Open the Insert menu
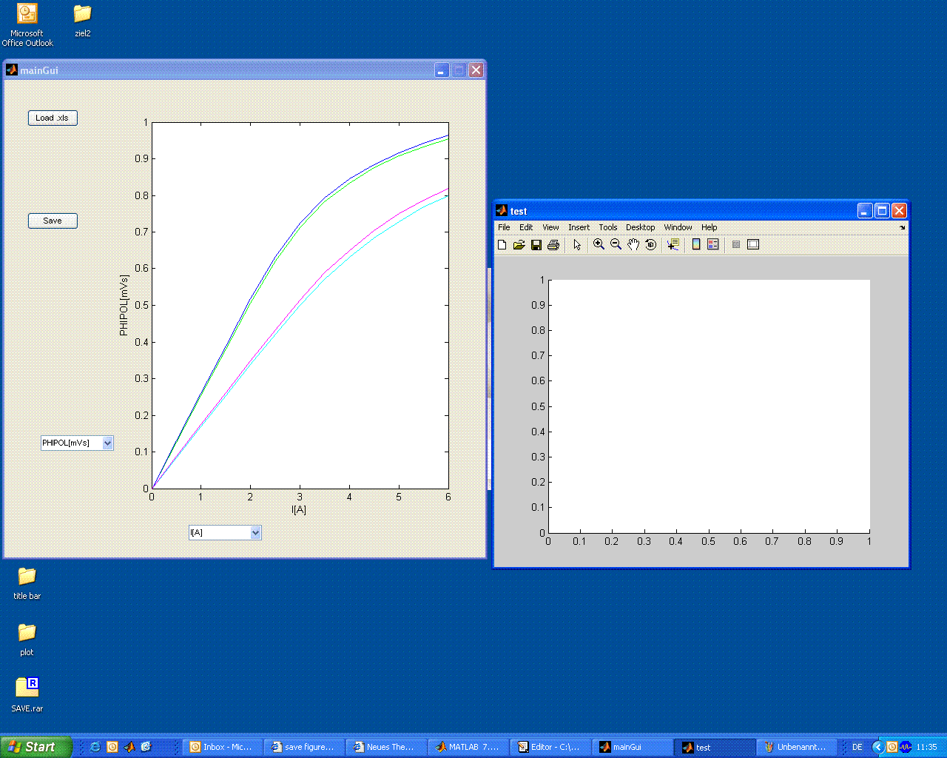 579,227
